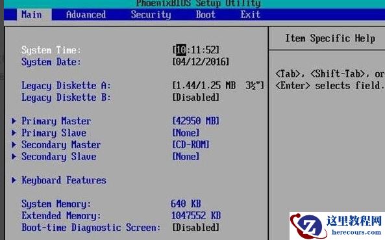Click the Item Specific Help heading

[330, 38]
